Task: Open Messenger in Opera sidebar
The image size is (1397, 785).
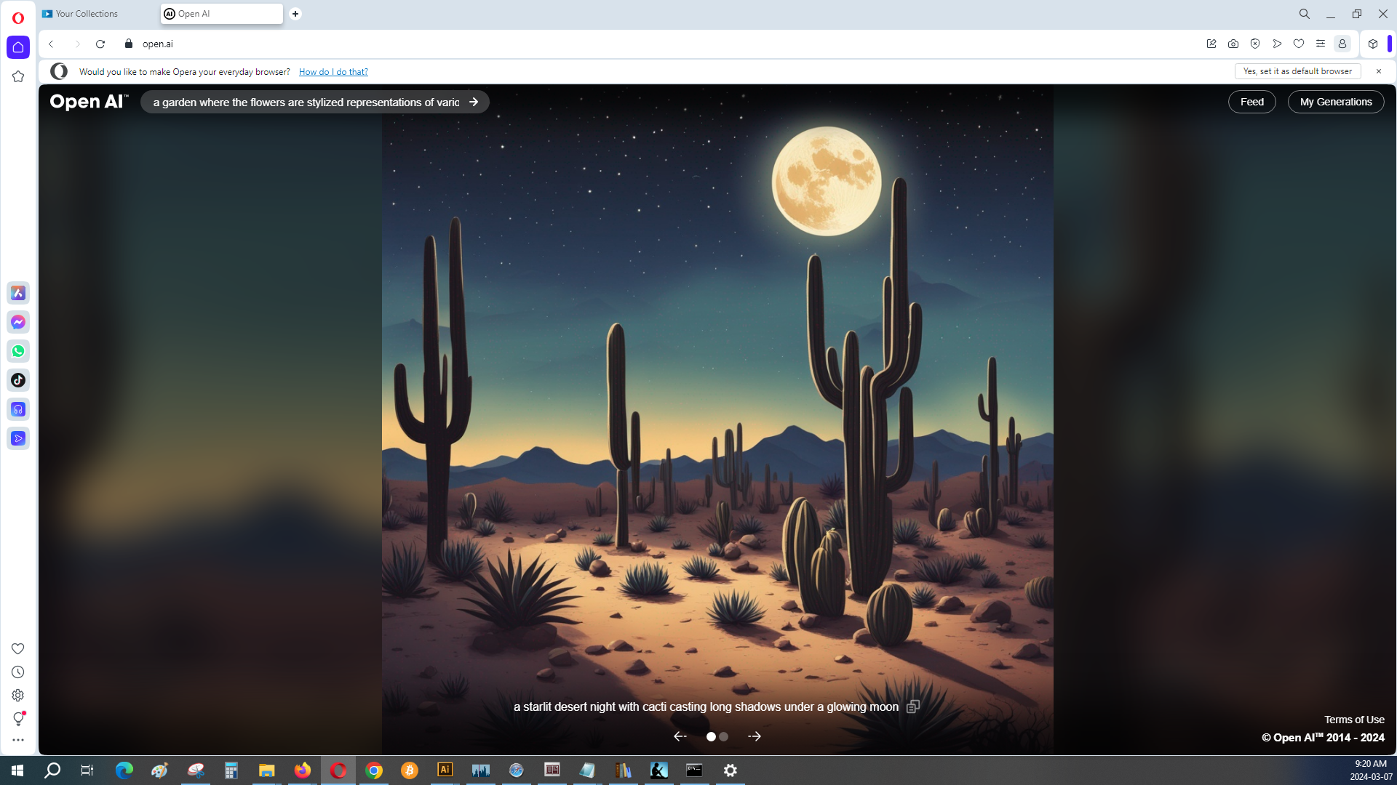Action: (x=18, y=322)
